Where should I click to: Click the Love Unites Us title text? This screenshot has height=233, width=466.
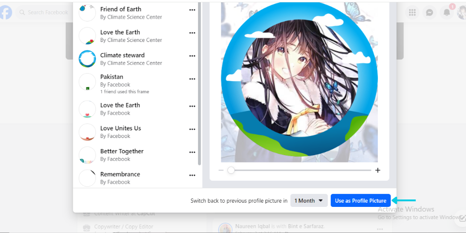(x=121, y=129)
